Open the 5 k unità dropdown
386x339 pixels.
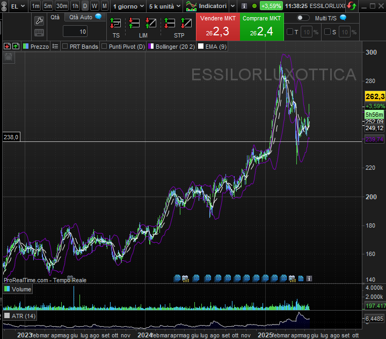click(x=164, y=6)
